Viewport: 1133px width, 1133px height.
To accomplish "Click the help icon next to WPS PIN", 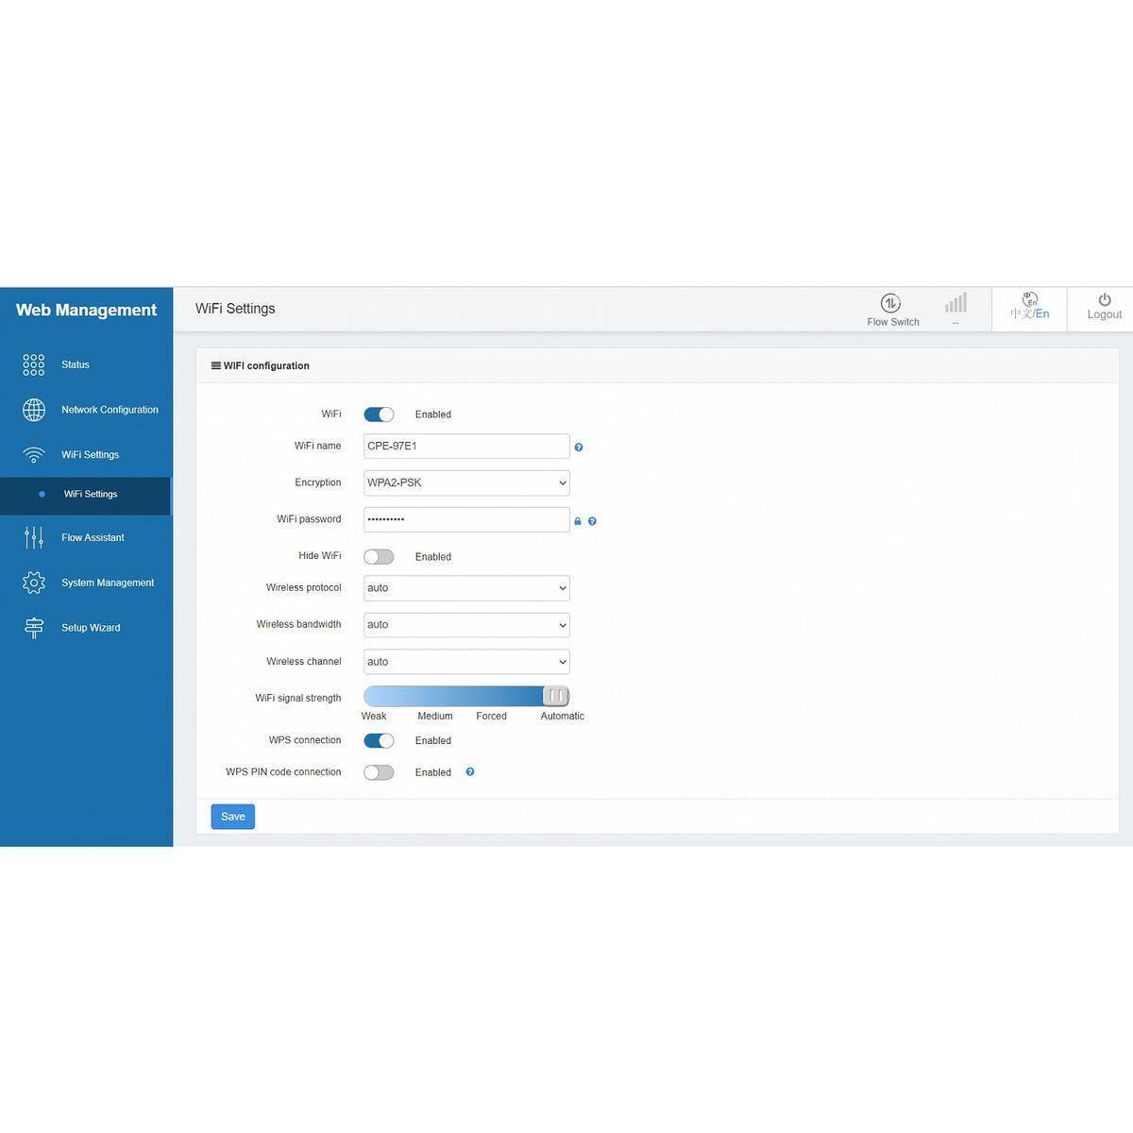I will coord(470,772).
